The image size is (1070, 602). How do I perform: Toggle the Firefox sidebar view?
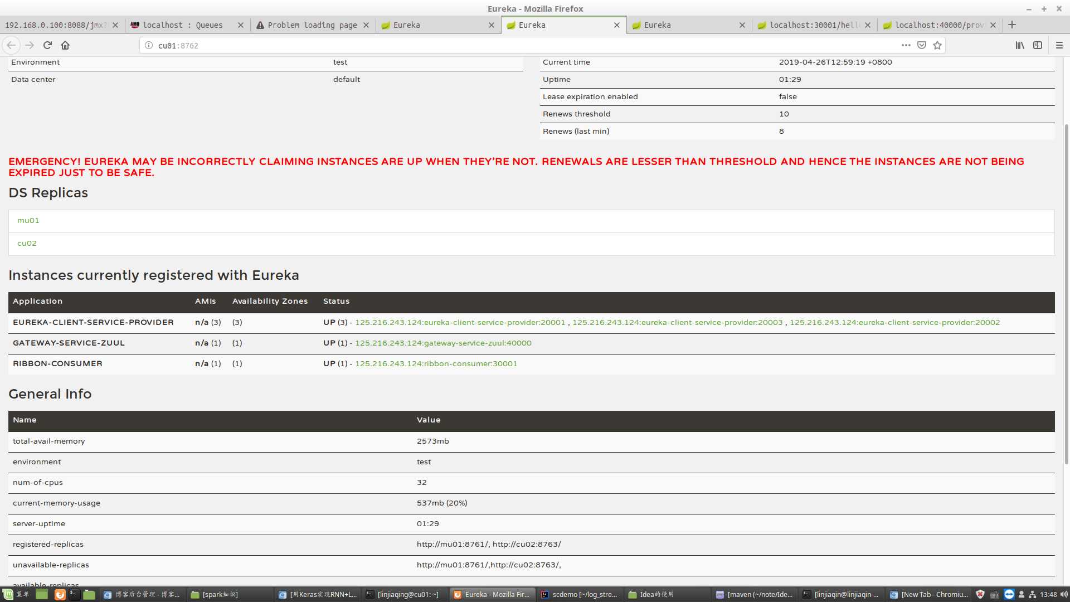pos(1038,45)
